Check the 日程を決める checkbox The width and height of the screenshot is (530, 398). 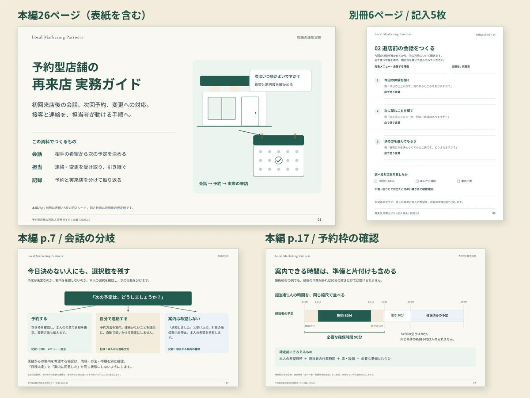375,181
